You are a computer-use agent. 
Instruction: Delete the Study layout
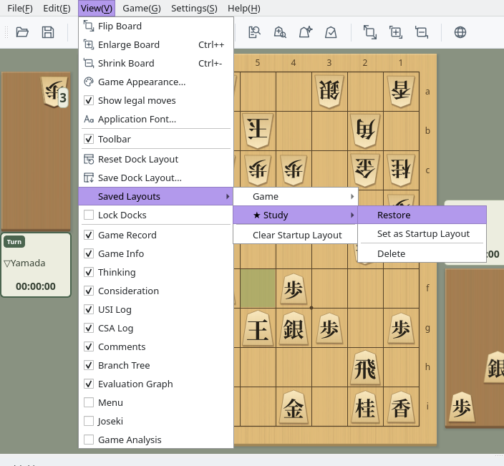(422, 253)
